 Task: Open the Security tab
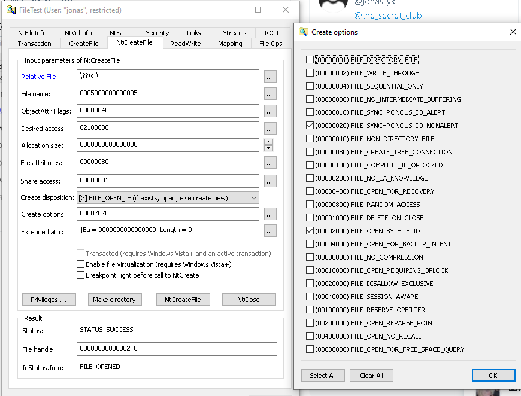(157, 32)
